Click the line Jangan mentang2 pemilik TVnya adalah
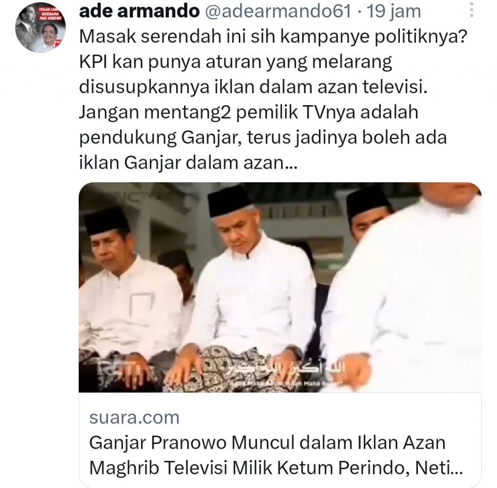 248,113
